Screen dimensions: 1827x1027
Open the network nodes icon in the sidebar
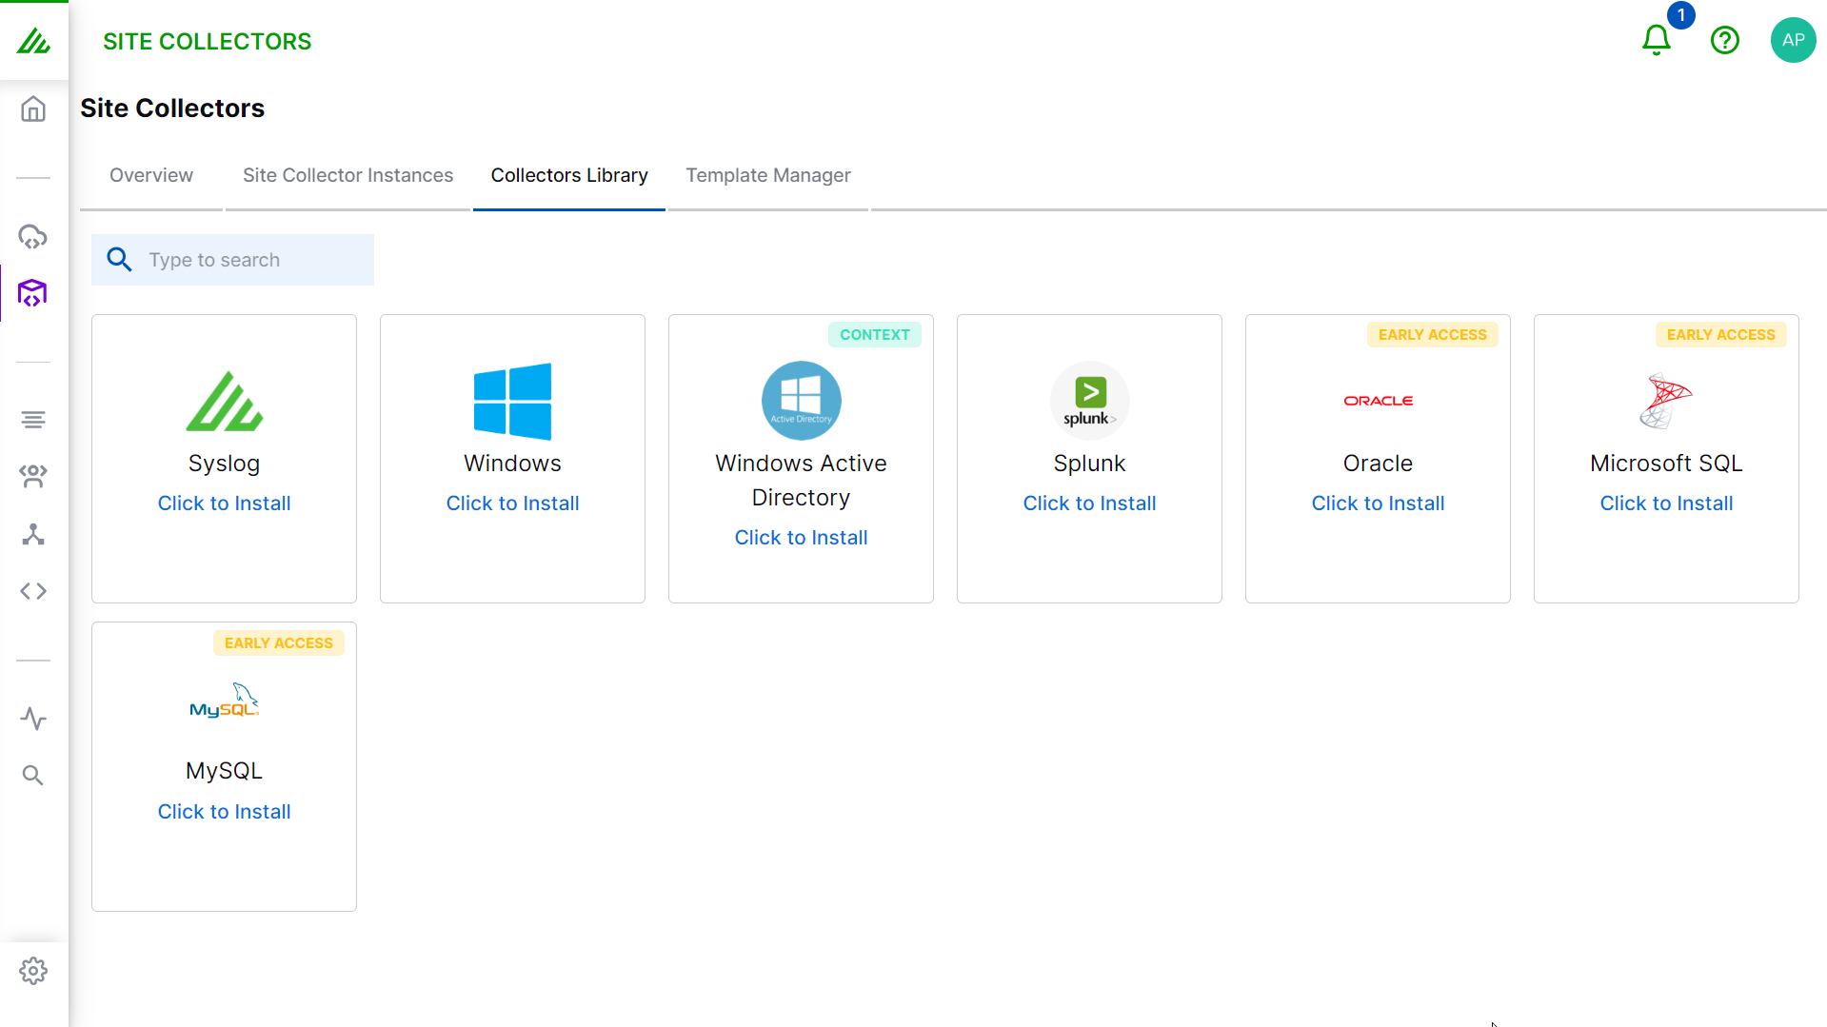tap(33, 534)
